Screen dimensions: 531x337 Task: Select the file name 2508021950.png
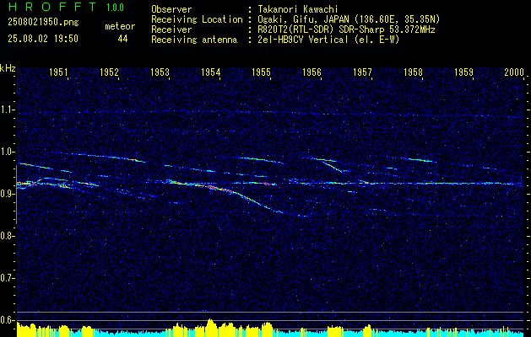click(x=43, y=23)
